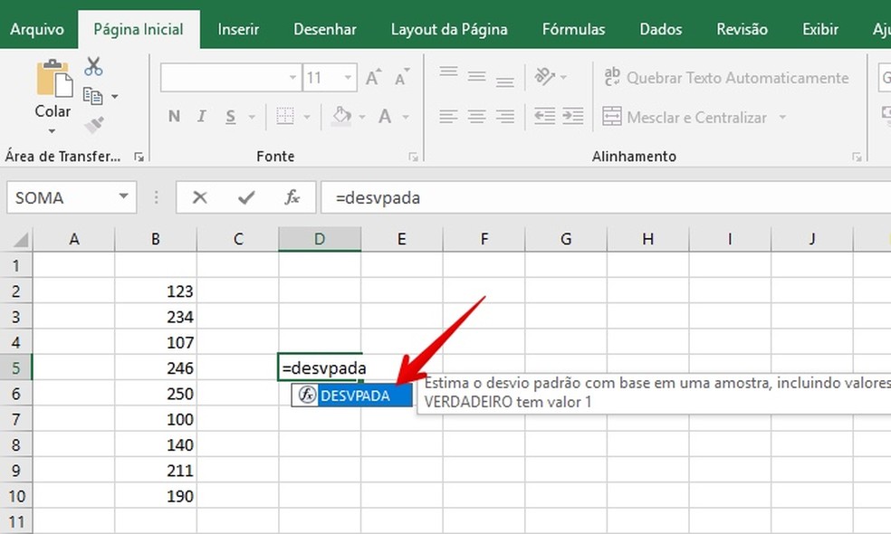The image size is (891, 534).
Task: Toggle italic with the I button
Action: (x=201, y=116)
